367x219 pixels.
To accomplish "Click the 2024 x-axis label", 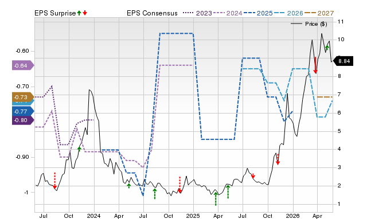I will point(93,216).
